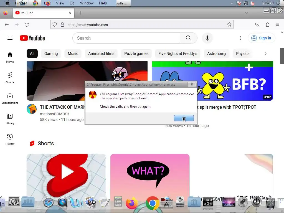Open the Trash in the dock
This screenshot has height=213, width=284.
270,203
